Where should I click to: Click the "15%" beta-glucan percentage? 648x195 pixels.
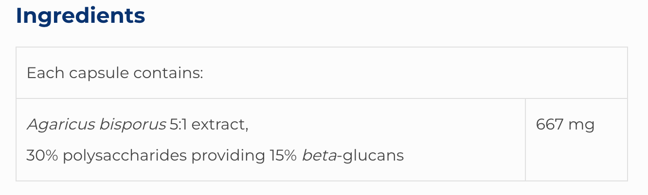283,156
